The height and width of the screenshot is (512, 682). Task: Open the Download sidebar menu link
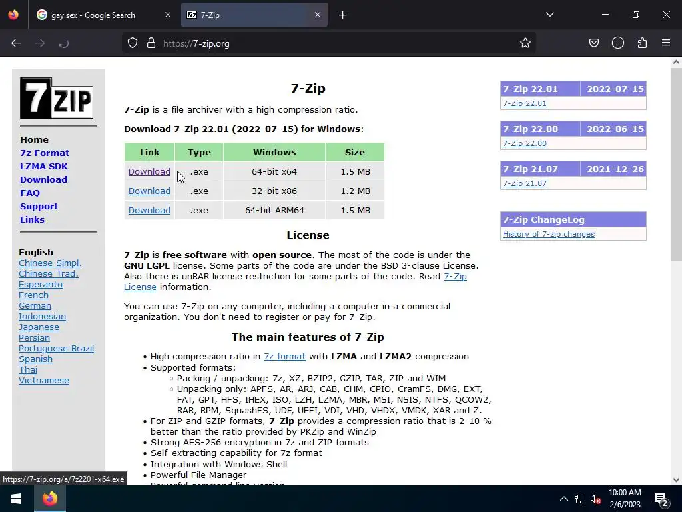tap(43, 179)
